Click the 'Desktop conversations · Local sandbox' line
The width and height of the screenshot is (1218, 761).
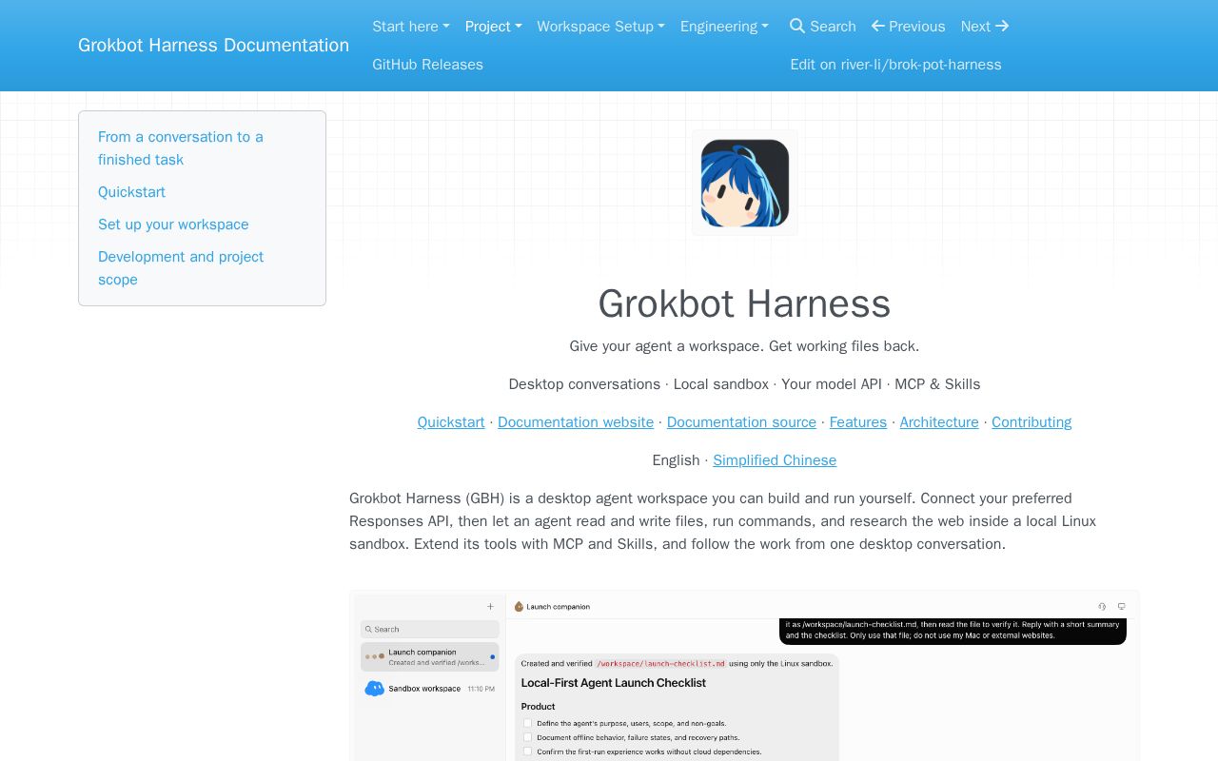[744, 384]
